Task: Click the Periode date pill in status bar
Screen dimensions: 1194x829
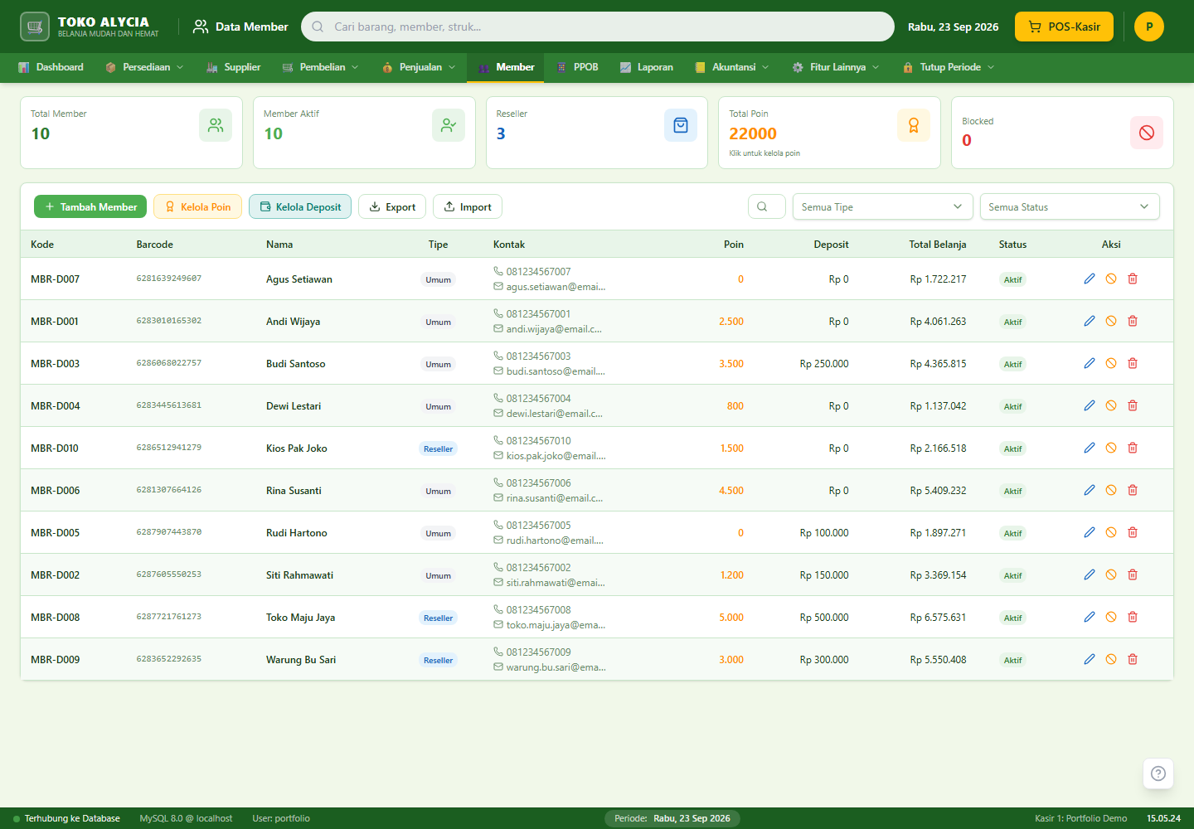Action: [672, 818]
